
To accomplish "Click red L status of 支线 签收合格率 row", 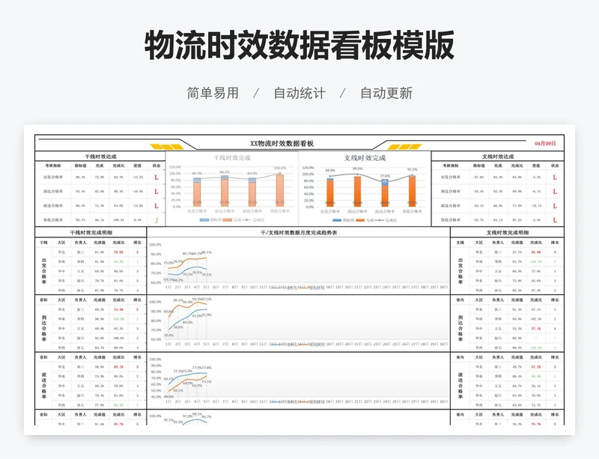I will click(x=555, y=220).
